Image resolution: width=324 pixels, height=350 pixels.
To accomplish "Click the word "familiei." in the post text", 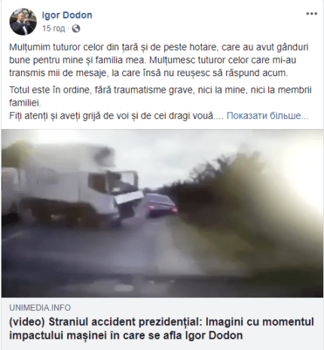I will [x=25, y=103].
